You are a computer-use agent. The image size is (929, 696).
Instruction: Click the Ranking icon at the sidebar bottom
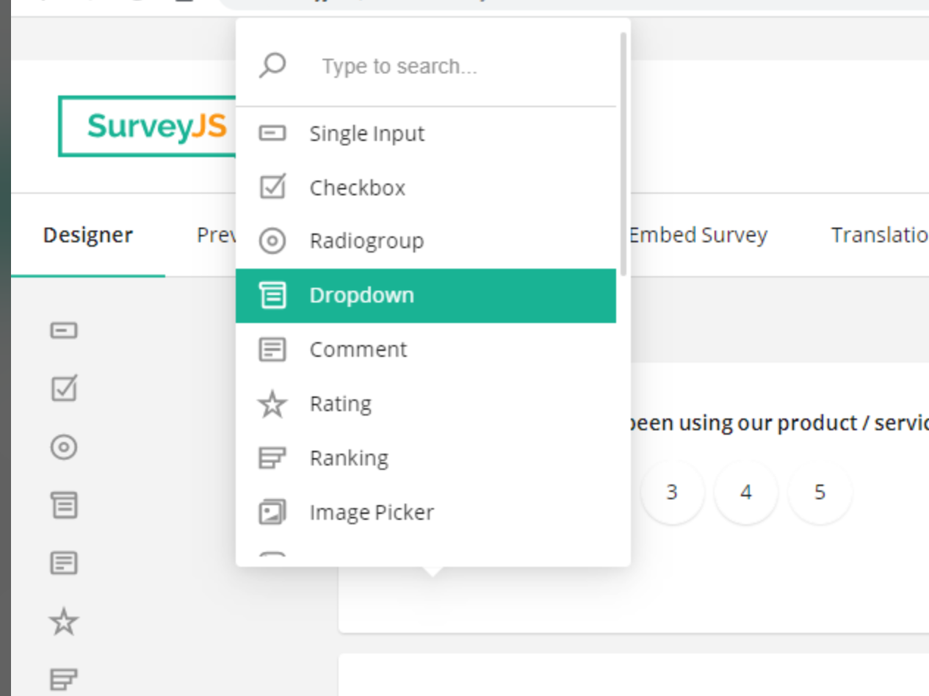[x=64, y=681]
